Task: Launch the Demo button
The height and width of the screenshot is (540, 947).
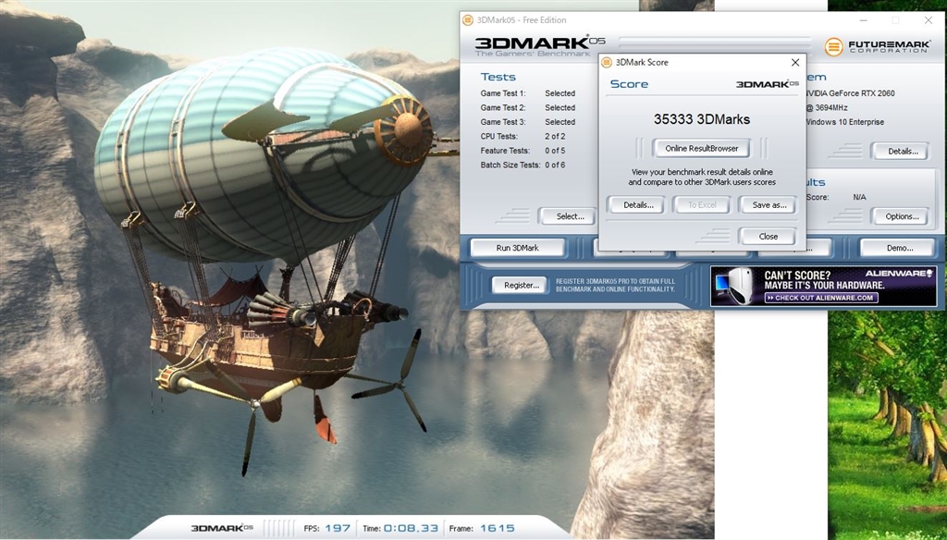Action: [899, 248]
